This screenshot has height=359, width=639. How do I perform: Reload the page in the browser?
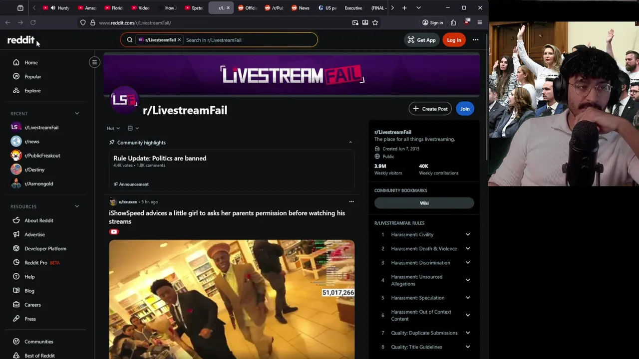(33, 22)
